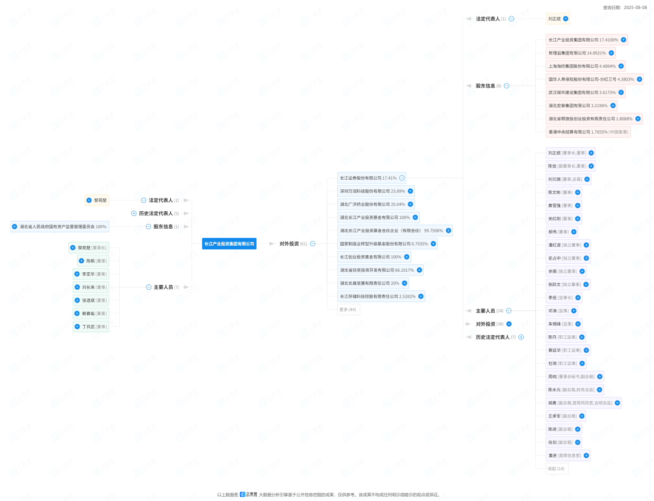
Task: Expand plus icon beside 胡勇 [副总裁,首席风险官,合规总监]
Action: pos(617,403)
